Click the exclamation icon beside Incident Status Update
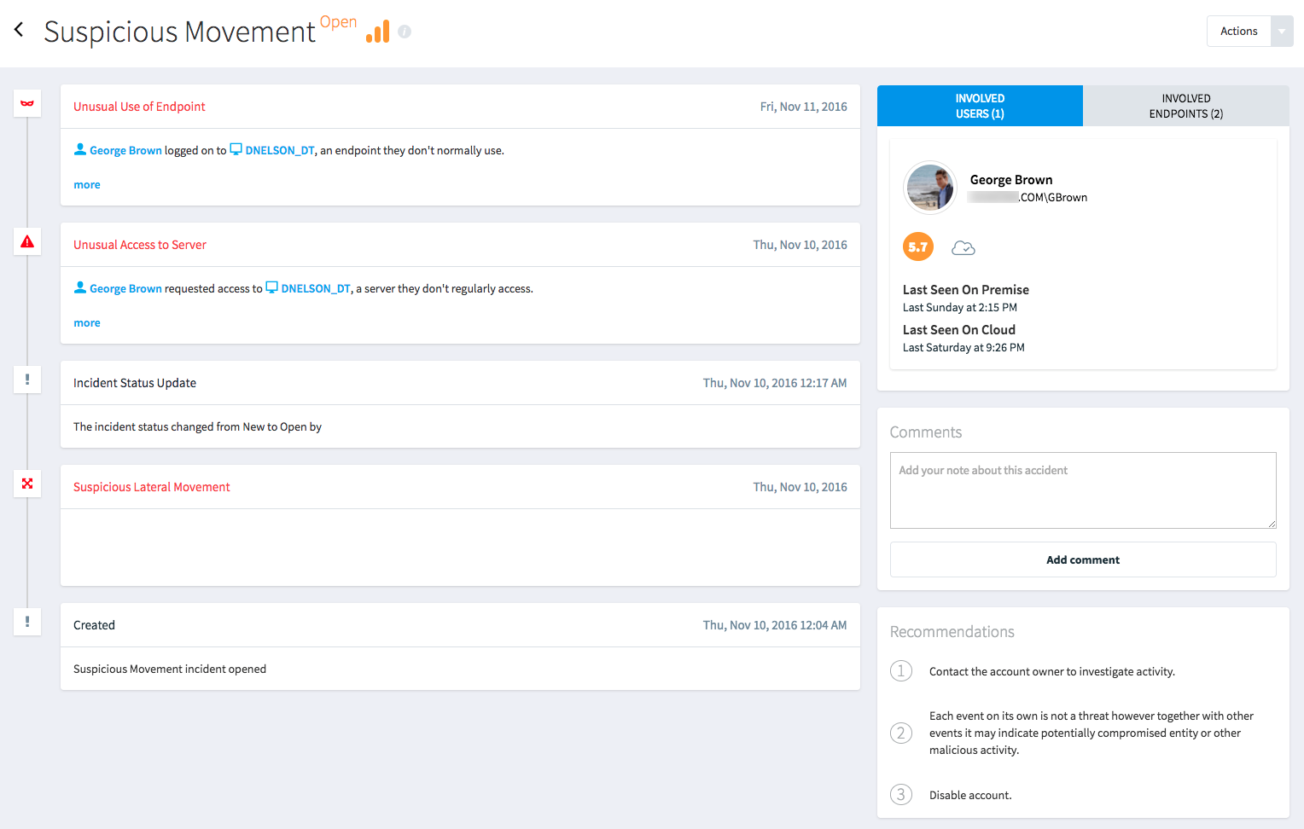Image resolution: width=1304 pixels, height=829 pixels. coord(26,380)
